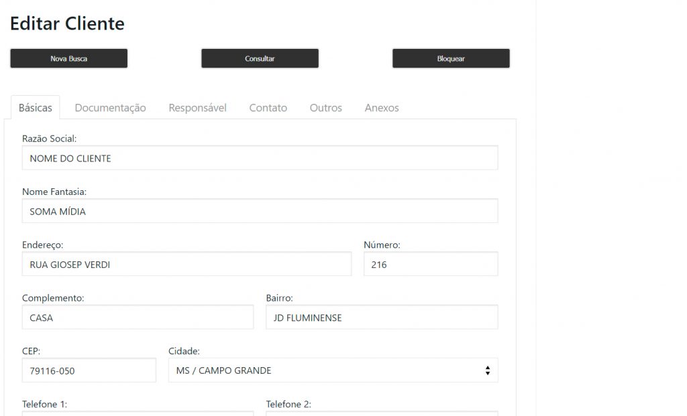Click the Bairro field with JD FLUMINENSE

pyautogui.click(x=382, y=317)
